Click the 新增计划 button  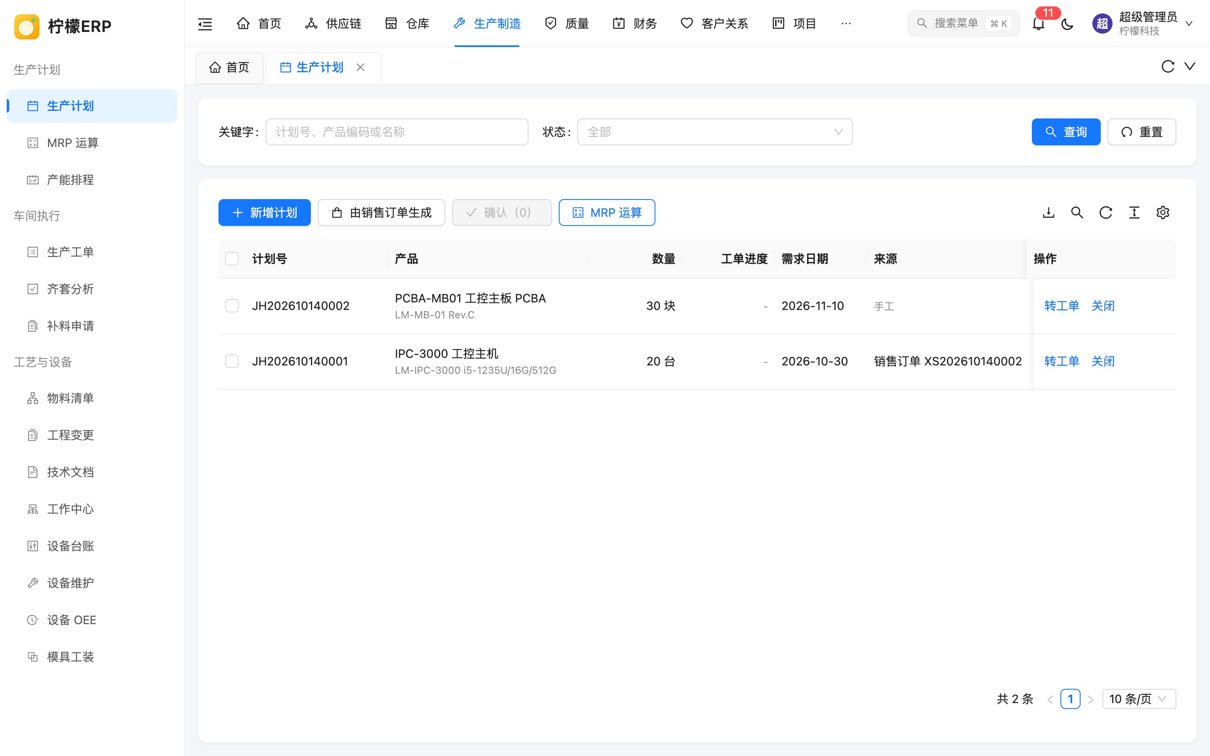[x=265, y=213]
